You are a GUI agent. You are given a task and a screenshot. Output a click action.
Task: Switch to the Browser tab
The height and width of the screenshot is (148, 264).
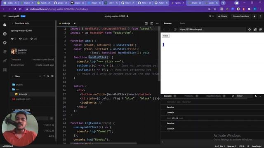[168, 23]
